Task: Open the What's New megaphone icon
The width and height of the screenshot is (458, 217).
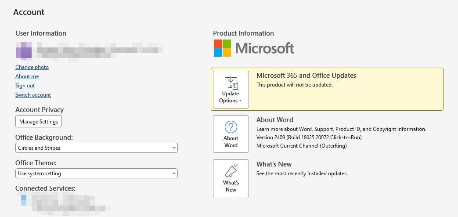Action: click(231, 171)
